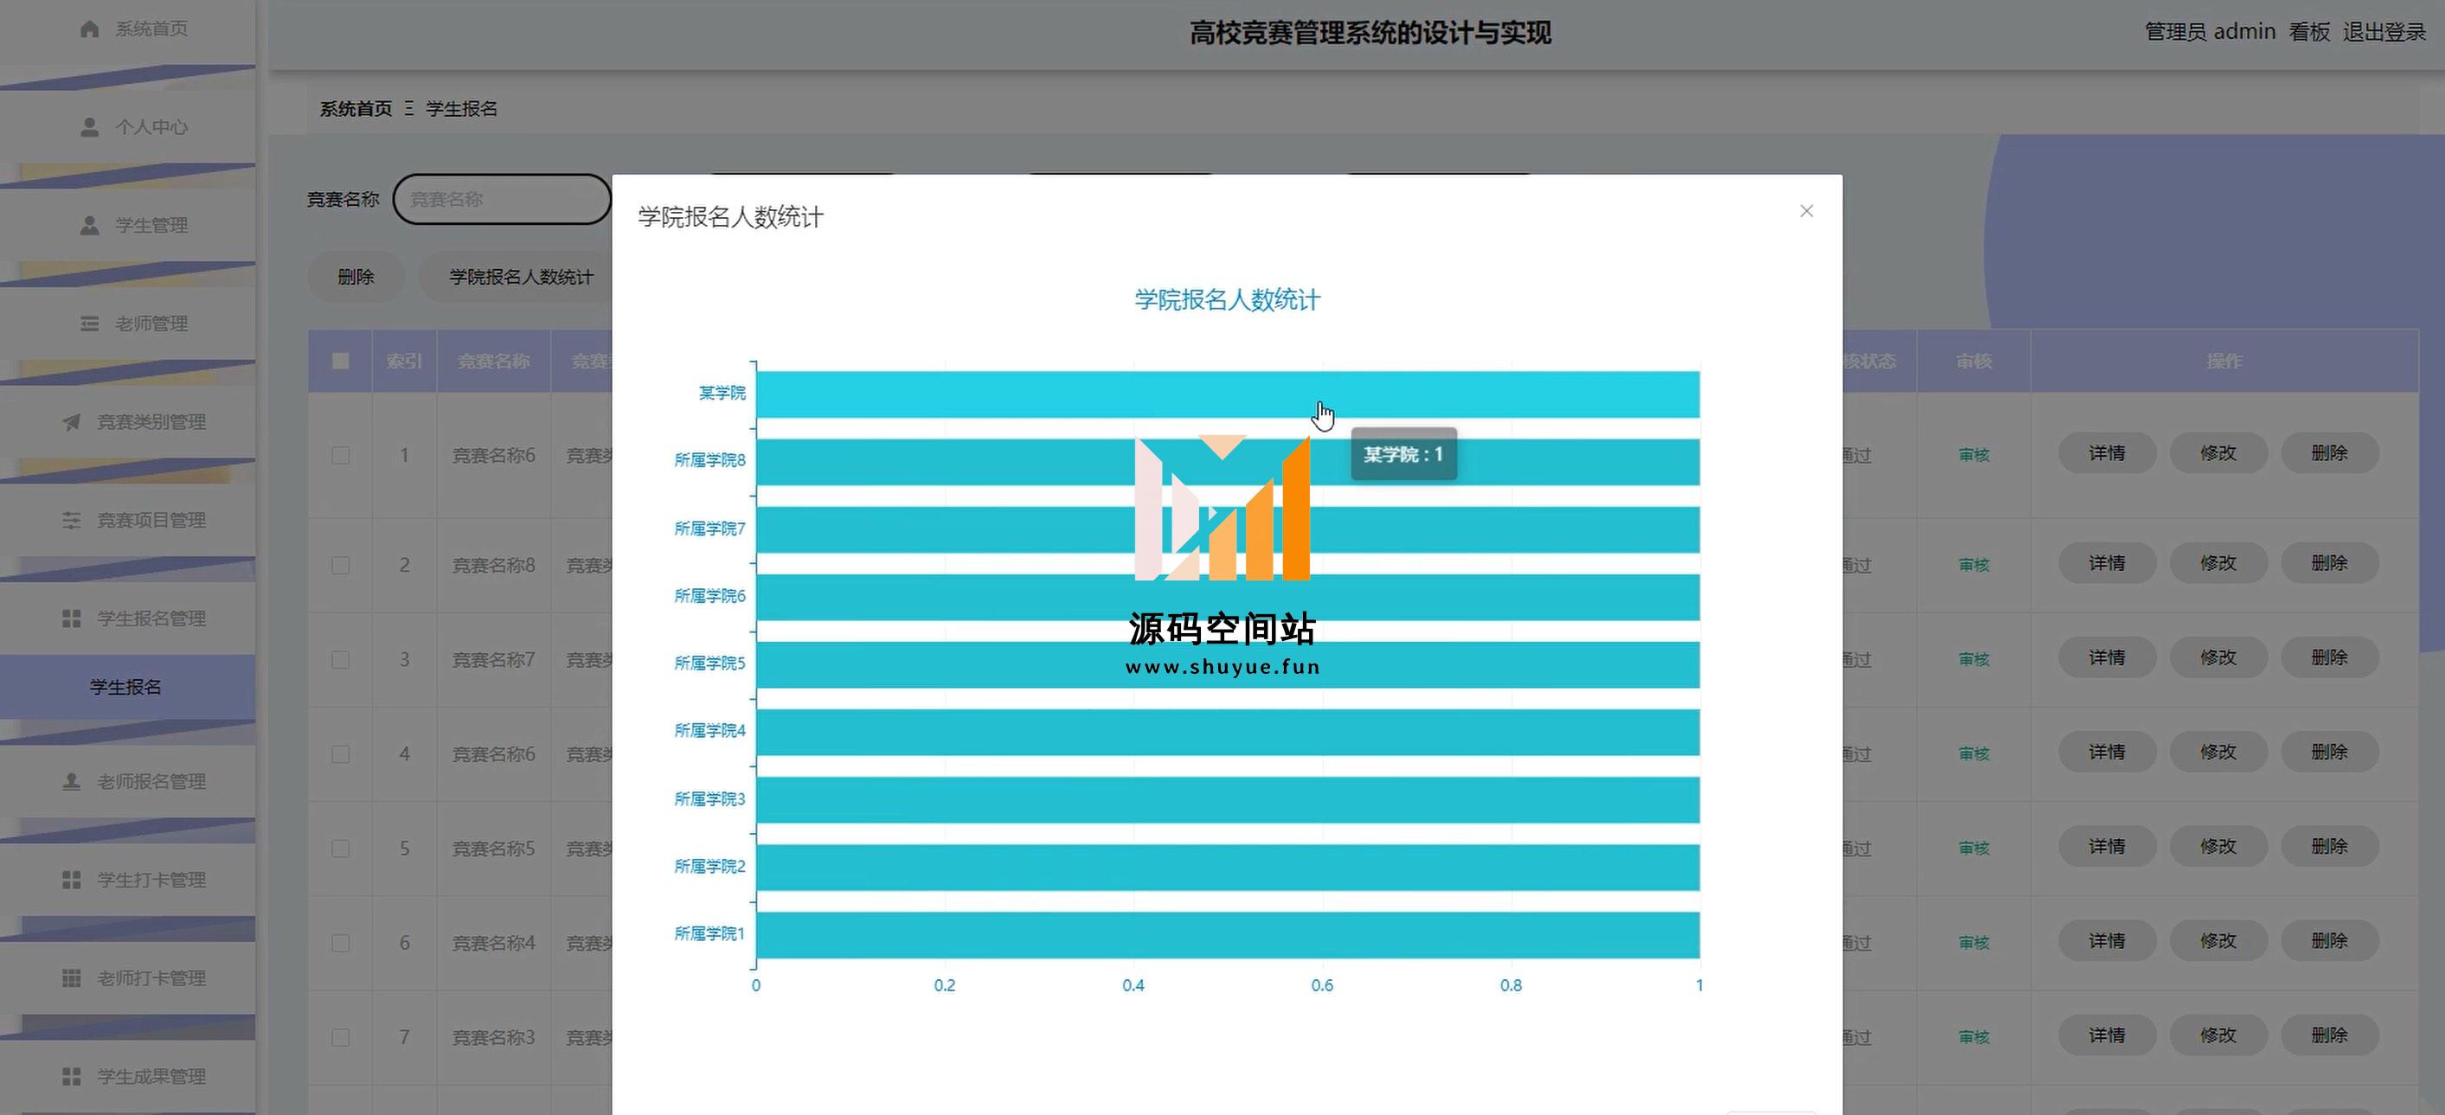Image resolution: width=2445 pixels, height=1115 pixels.
Task: Click the blue chart title 学院报名人数统计
Action: pos(1227,300)
